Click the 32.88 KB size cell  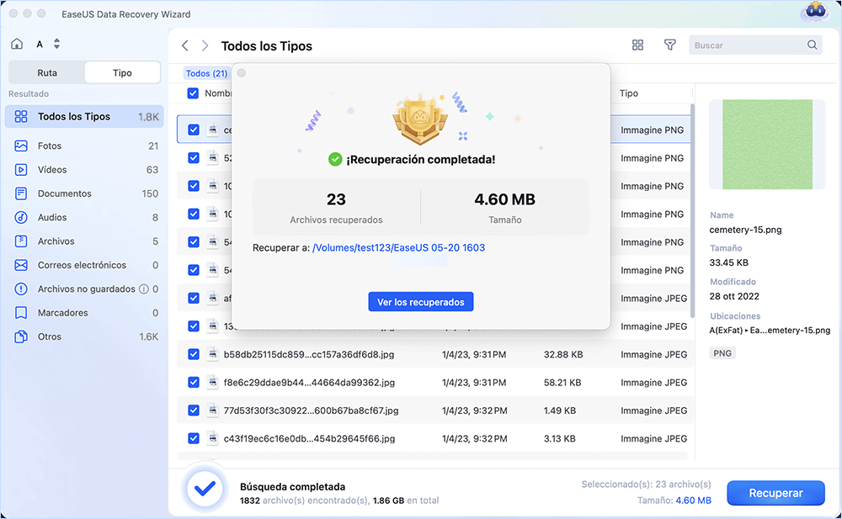[562, 354]
